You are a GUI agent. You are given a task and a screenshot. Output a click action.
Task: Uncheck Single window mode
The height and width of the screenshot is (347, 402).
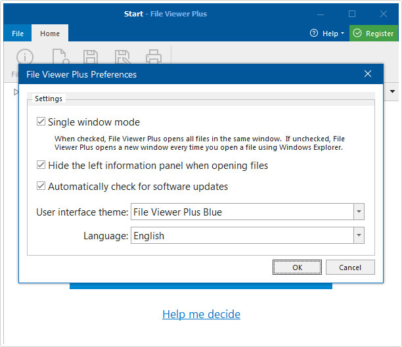click(41, 122)
